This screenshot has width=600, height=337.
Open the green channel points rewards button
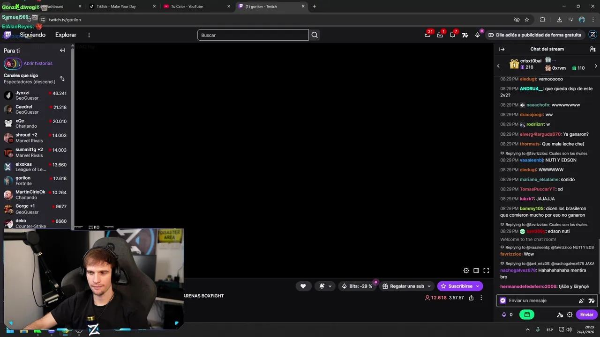pos(527,315)
